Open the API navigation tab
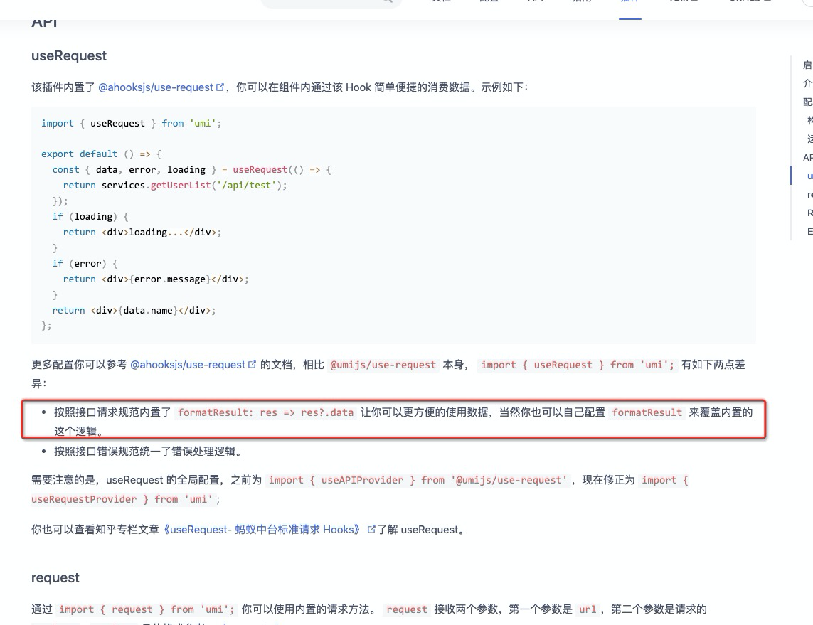 (533, 1)
